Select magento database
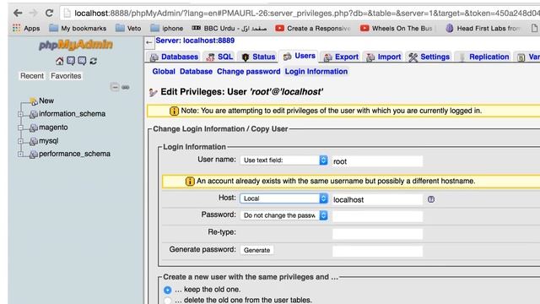Screen dimensions: 540x304 click(53, 128)
